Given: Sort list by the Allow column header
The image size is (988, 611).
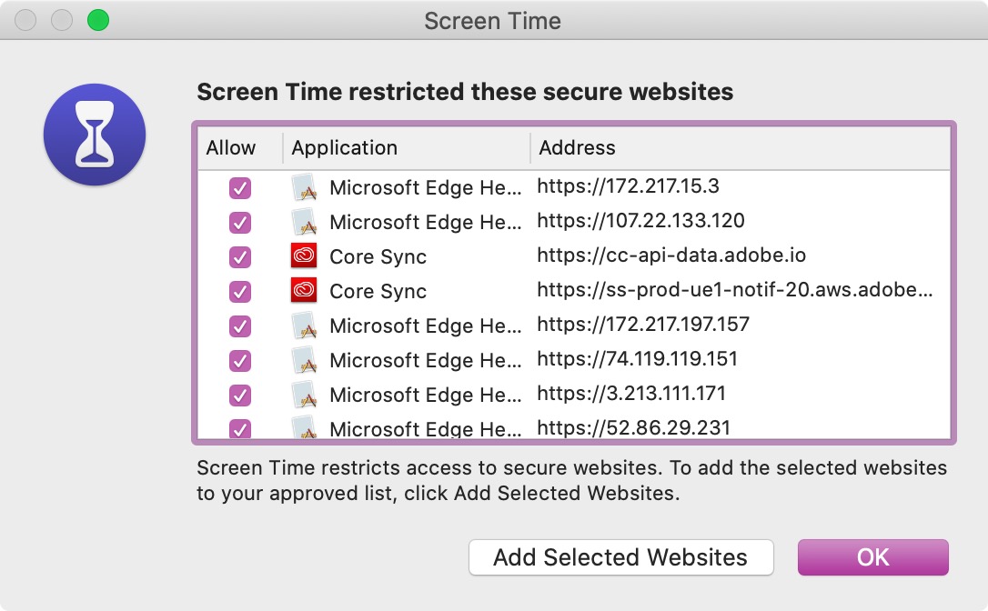Looking at the screenshot, I should (x=231, y=147).
